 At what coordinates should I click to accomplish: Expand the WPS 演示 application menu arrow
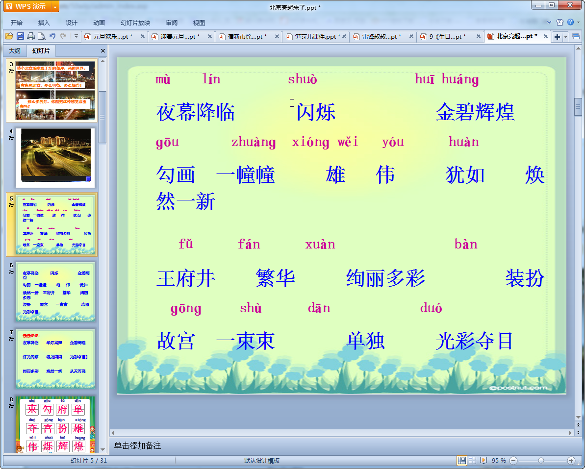(54, 6)
